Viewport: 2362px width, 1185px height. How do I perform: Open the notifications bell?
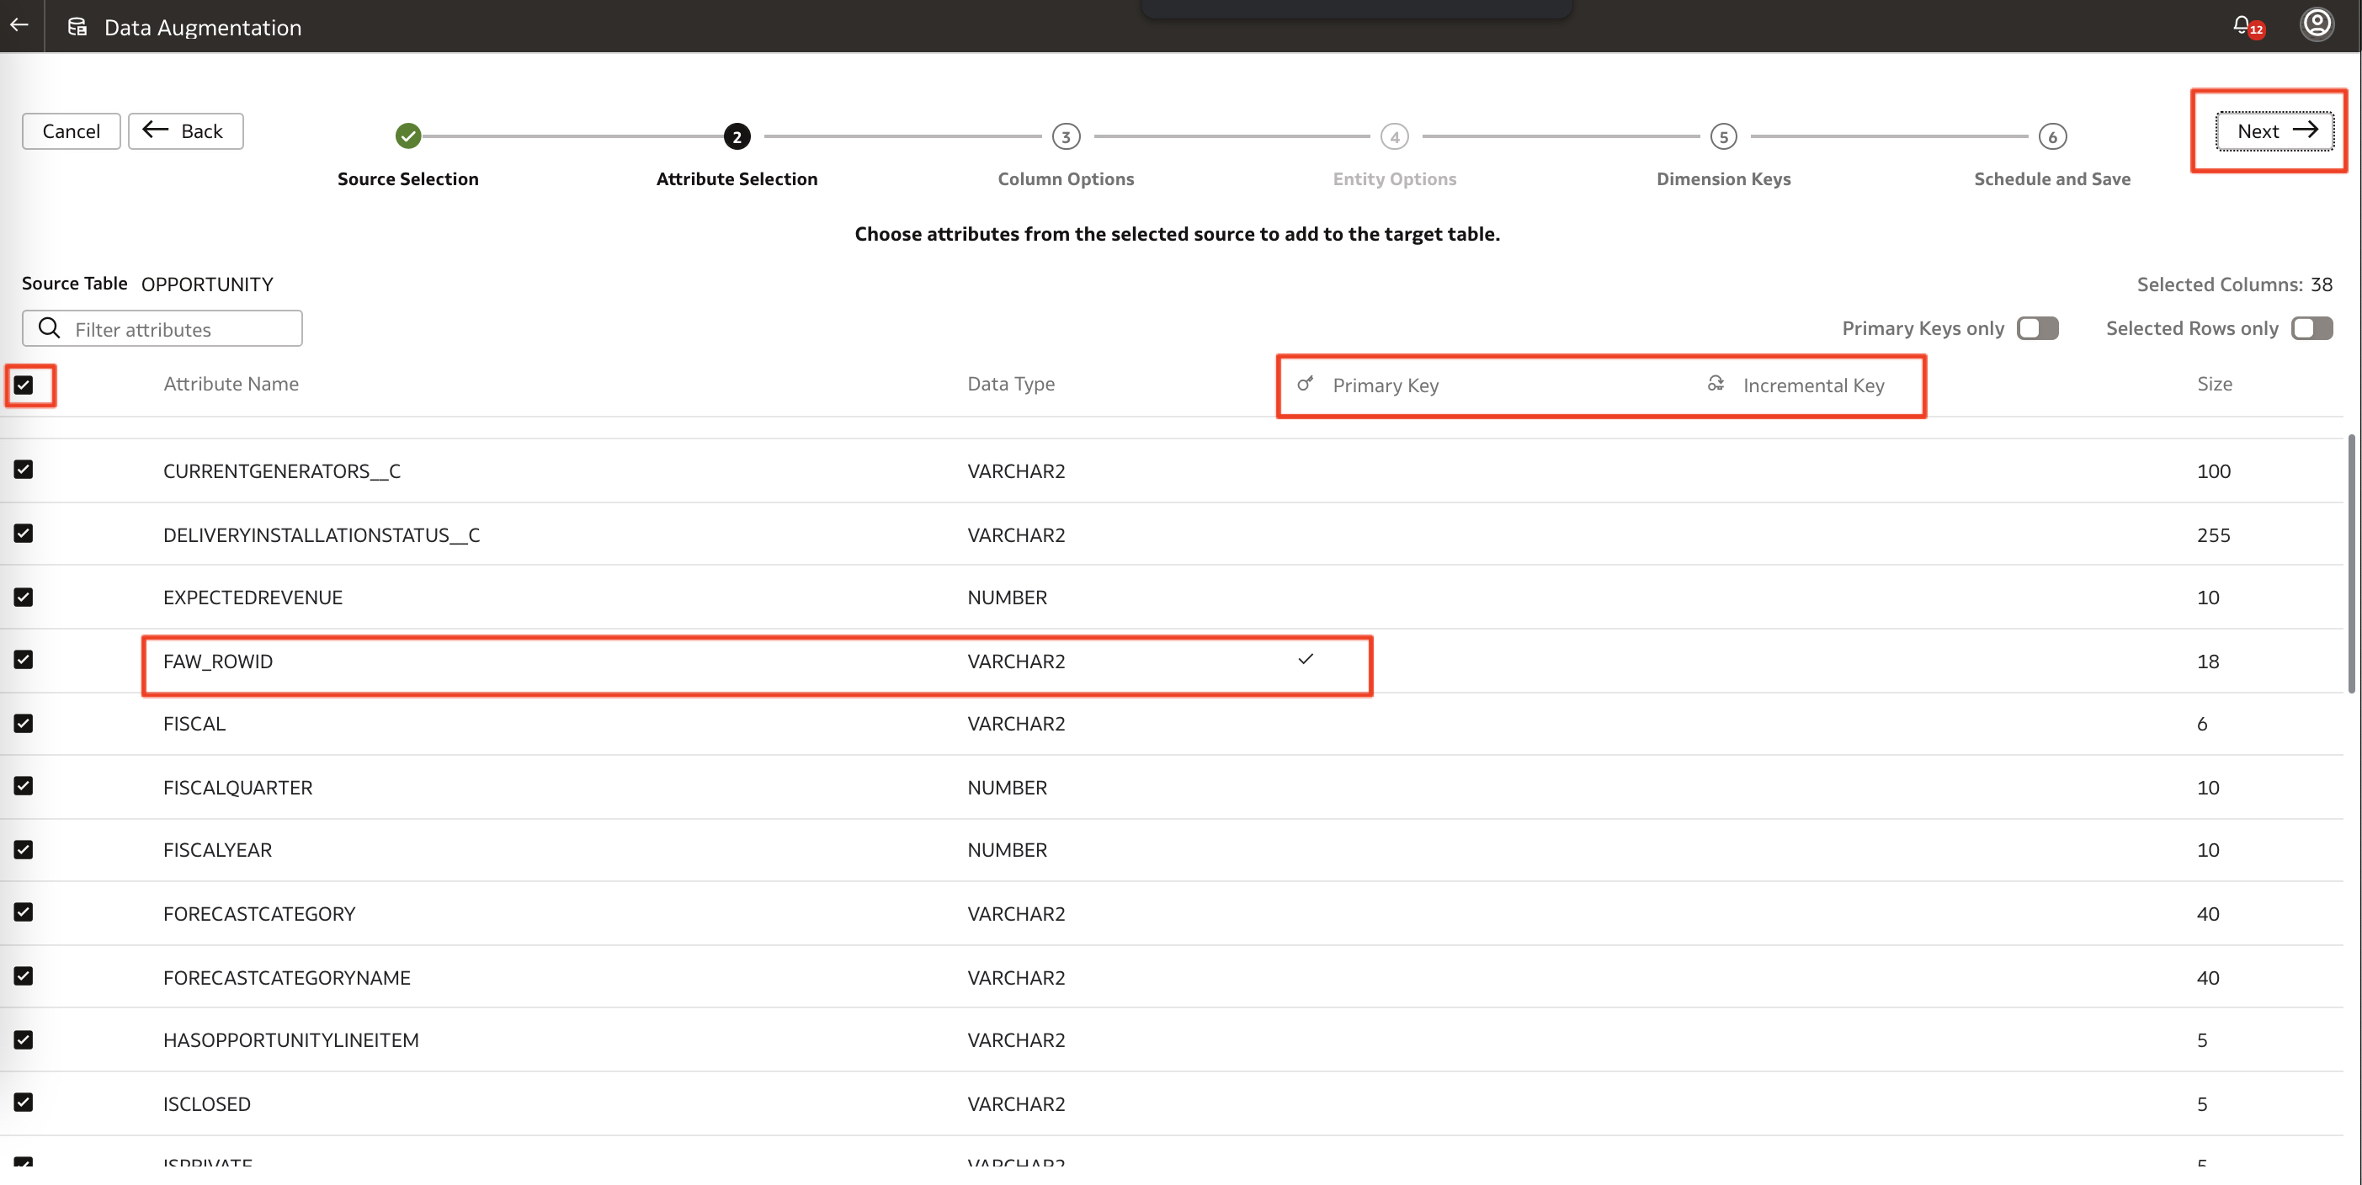tap(2242, 24)
